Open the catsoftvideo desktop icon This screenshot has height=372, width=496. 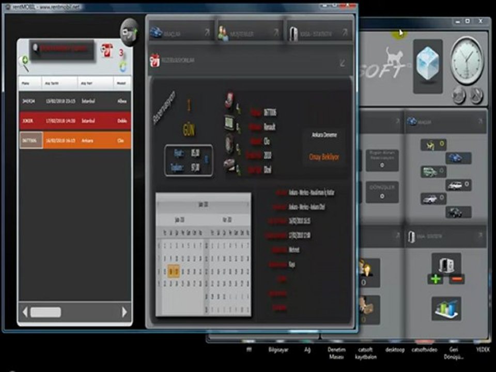pyautogui.click(x=424, y=350)
